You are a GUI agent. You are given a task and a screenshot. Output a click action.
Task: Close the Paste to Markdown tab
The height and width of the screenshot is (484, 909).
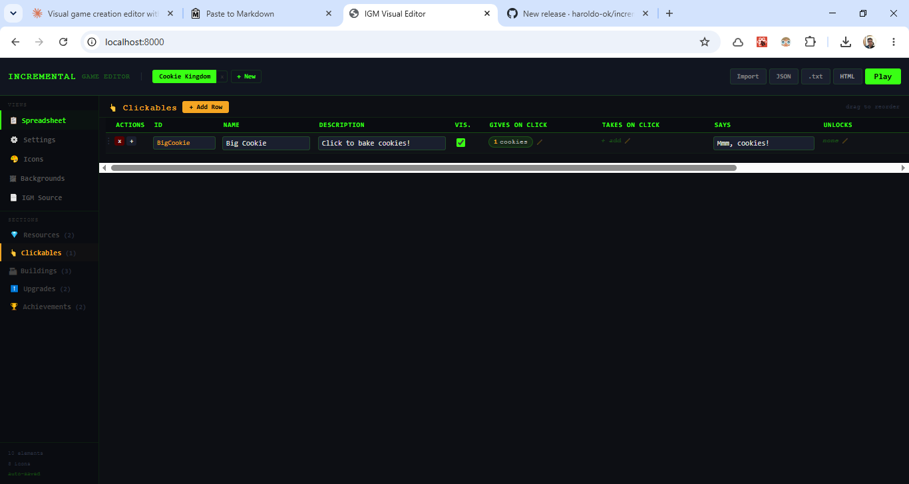tap(329, 13)
